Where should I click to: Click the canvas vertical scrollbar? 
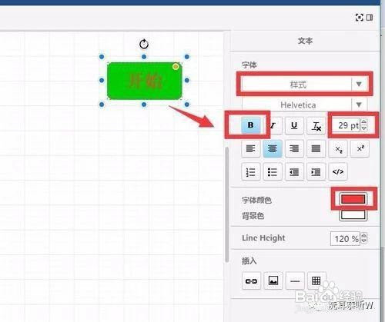click(x=227, y=205)
